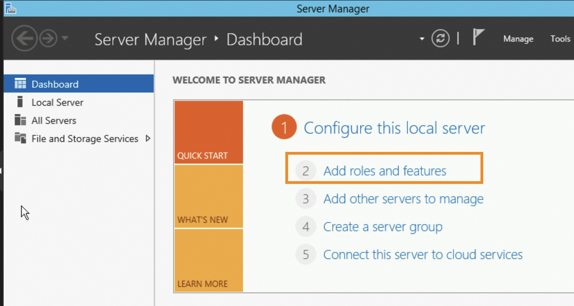
Task: Click the step 4 number circle
Action: (306, 227)
